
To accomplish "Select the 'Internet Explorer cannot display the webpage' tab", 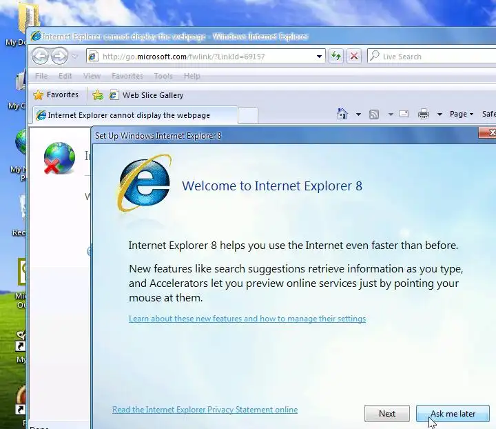I will point(135,115).
